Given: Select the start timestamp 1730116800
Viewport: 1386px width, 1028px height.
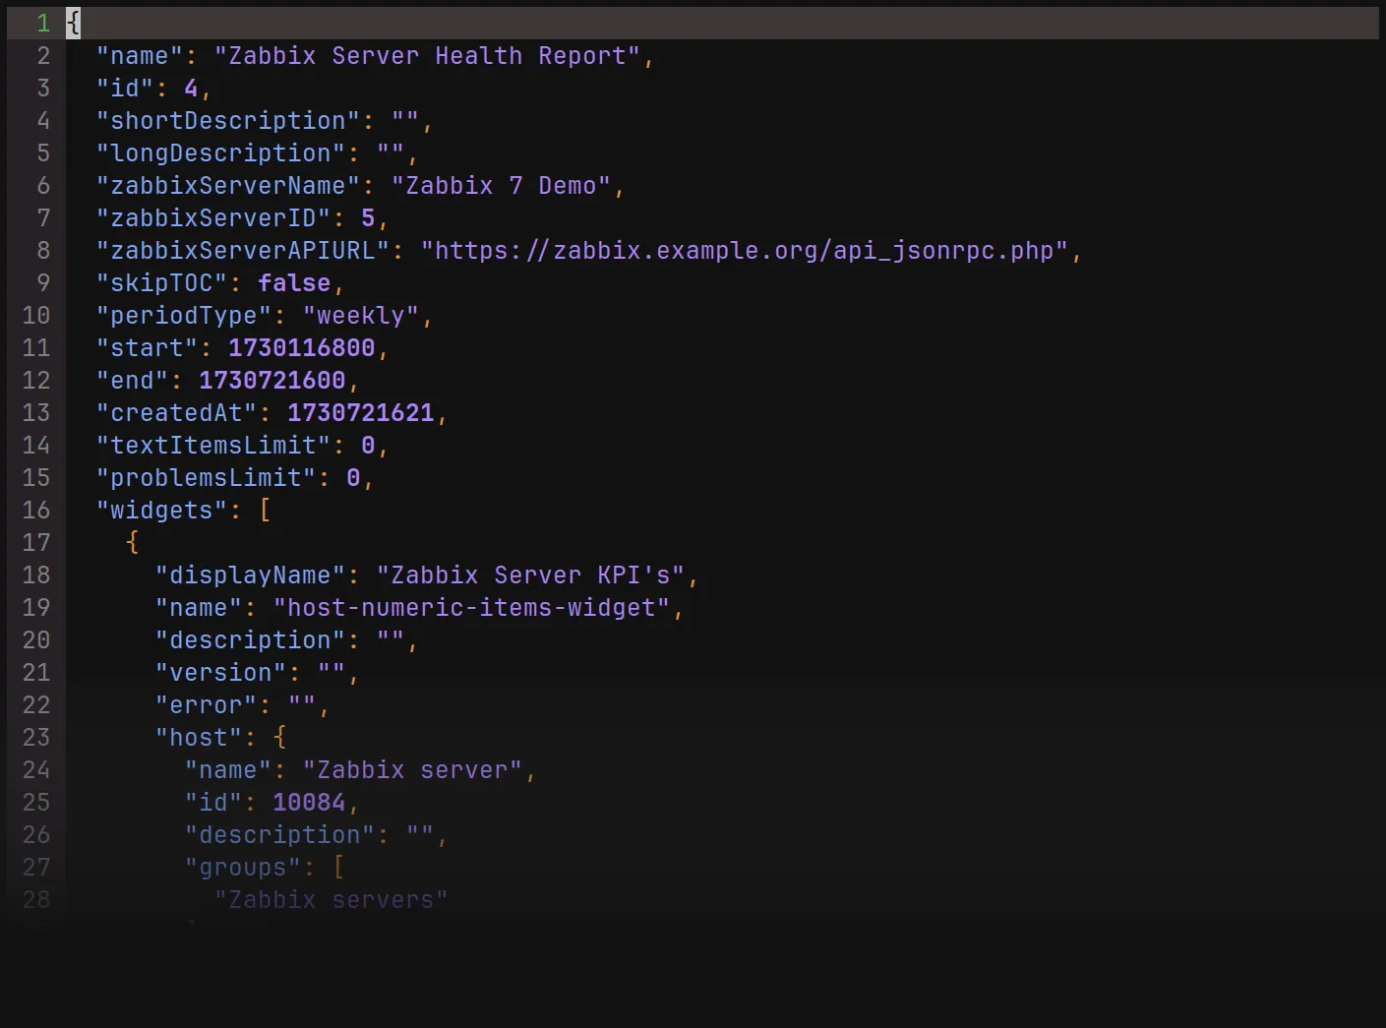Looking at the screenshot, I should (x=302, y=348).
